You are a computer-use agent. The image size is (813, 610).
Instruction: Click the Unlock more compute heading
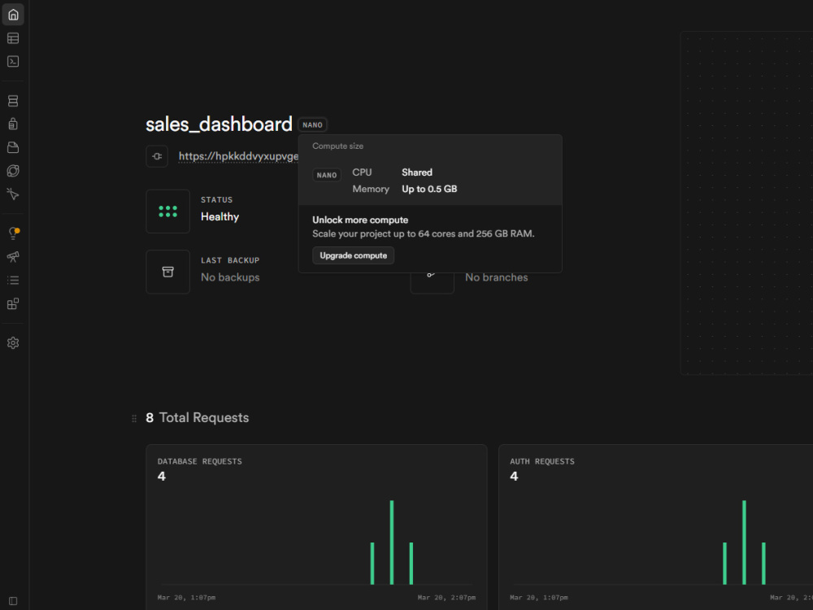click(x=360, y=220)
